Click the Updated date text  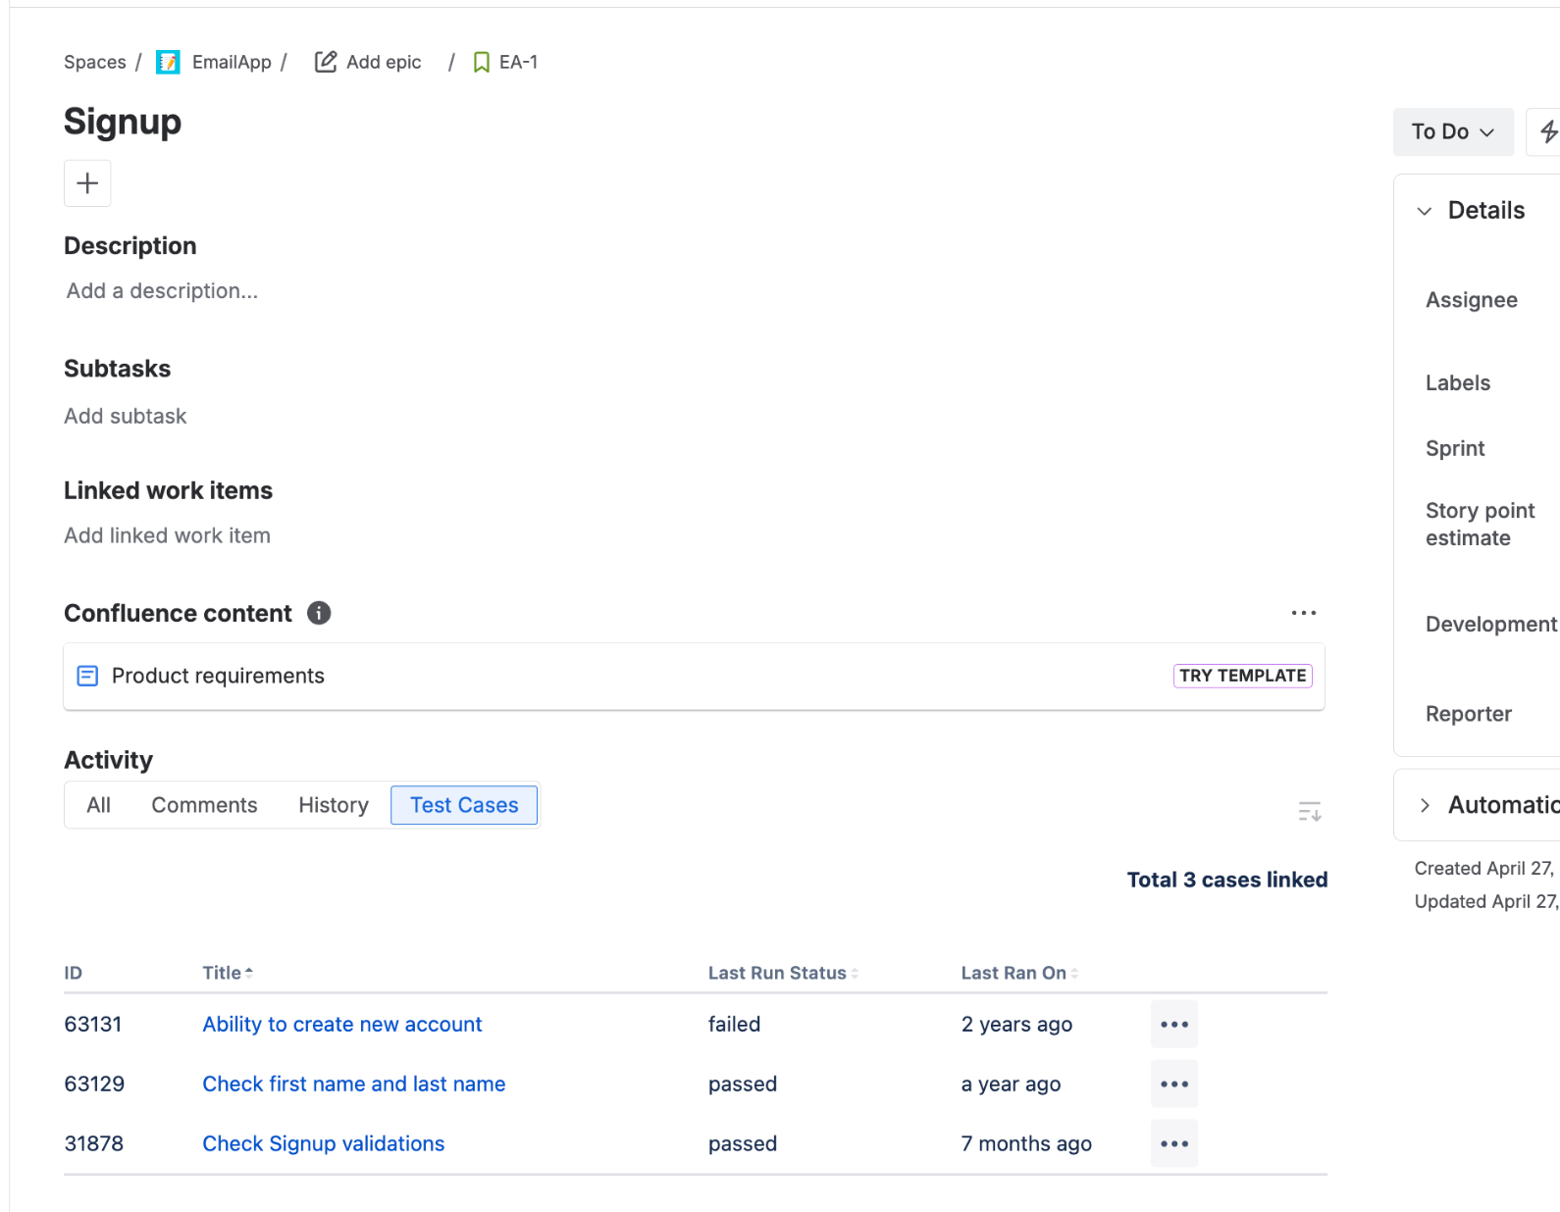point(1485,902)
